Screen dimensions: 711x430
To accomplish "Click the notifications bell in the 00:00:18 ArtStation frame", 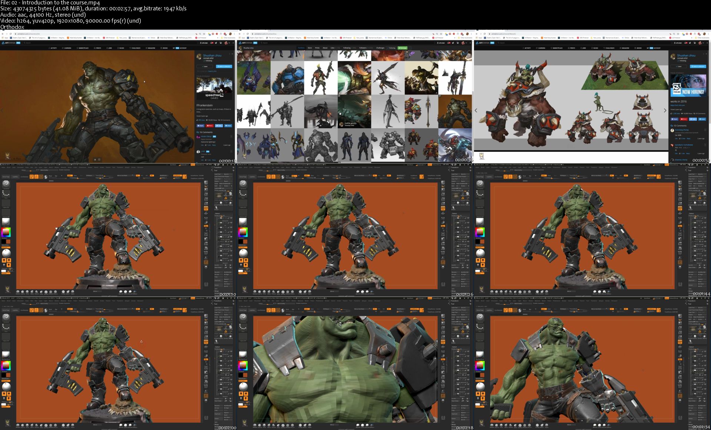I will pyautogui.click(x=212, y=43).
